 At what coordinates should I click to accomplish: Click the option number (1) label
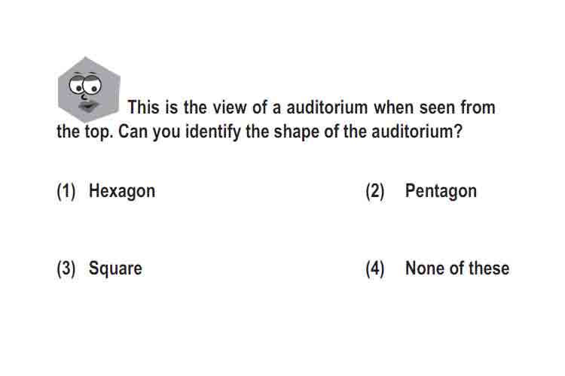tap(66, 191)
